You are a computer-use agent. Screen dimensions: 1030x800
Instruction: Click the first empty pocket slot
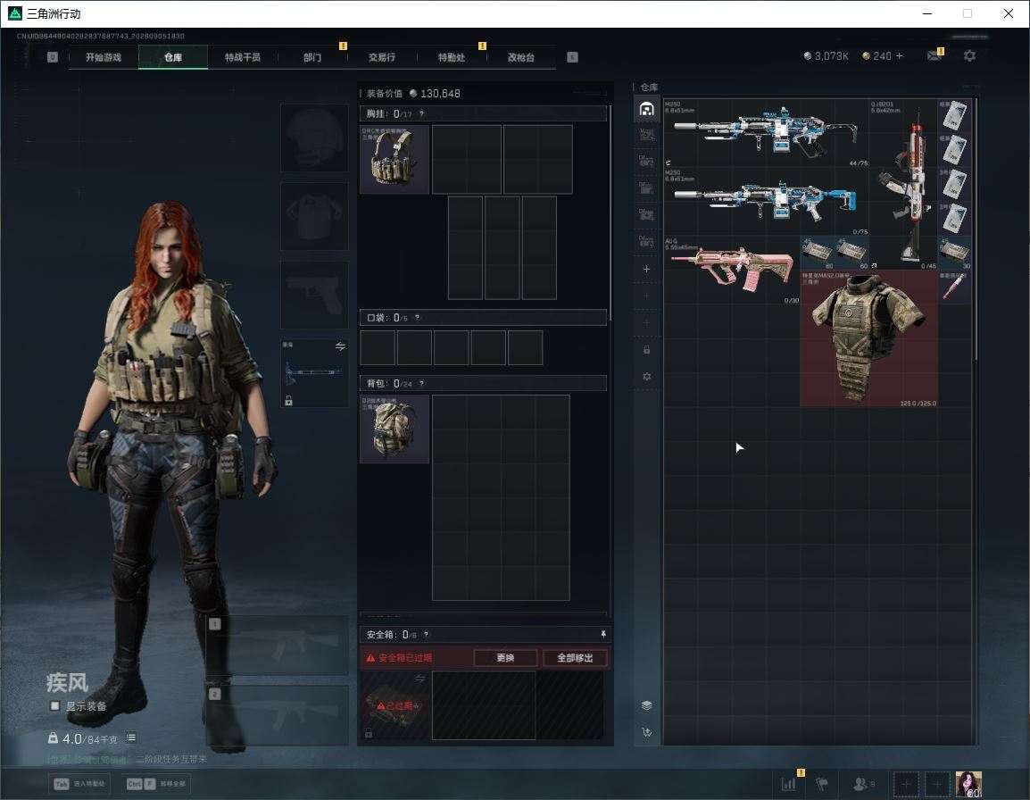click(378, 347)
